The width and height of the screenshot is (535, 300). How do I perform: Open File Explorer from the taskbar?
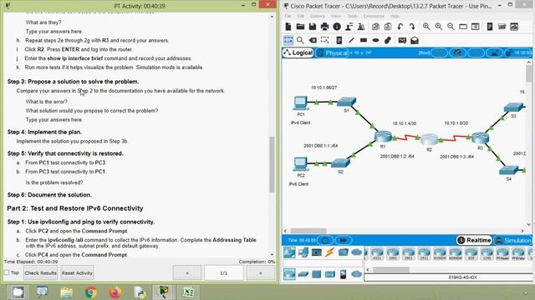[x=66, y=292]
